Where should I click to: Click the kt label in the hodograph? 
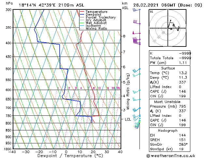point(152,12)
